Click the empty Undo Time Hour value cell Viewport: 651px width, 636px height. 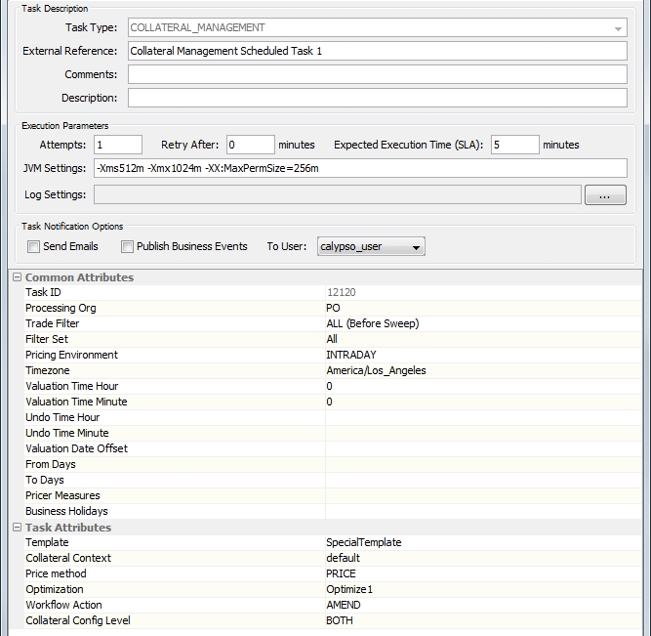483,417
